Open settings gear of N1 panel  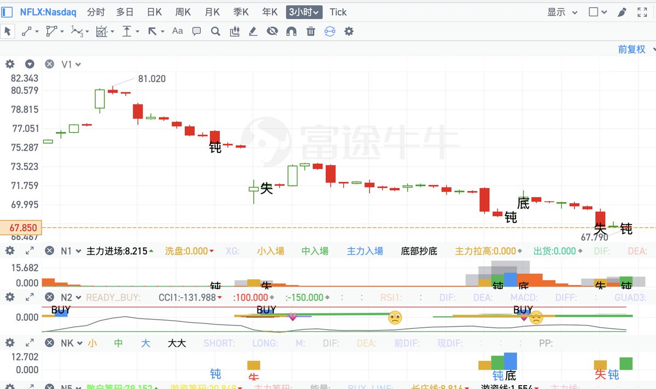pos(10,251)
